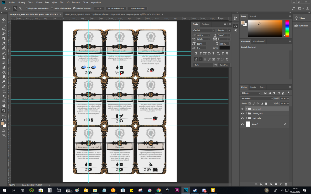This screenshot has height=194, width=311.
Task: Hide the druha_rada layer group
Action: pyautogui.click(x=242, y=113)
